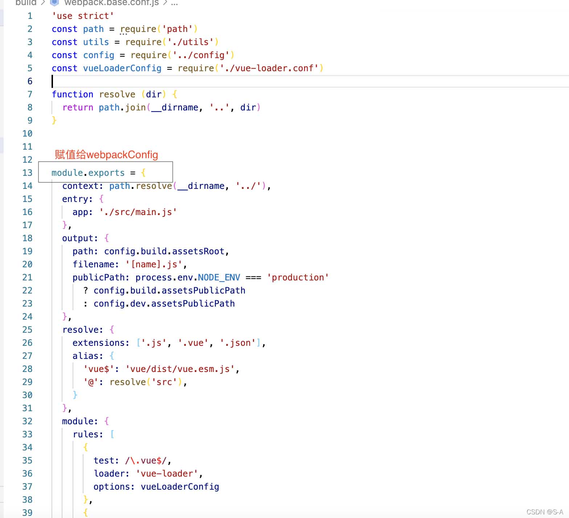Screen dimensions: 569x518
Task: Click line number 39 in the gutter
Action: pos(27,513)
